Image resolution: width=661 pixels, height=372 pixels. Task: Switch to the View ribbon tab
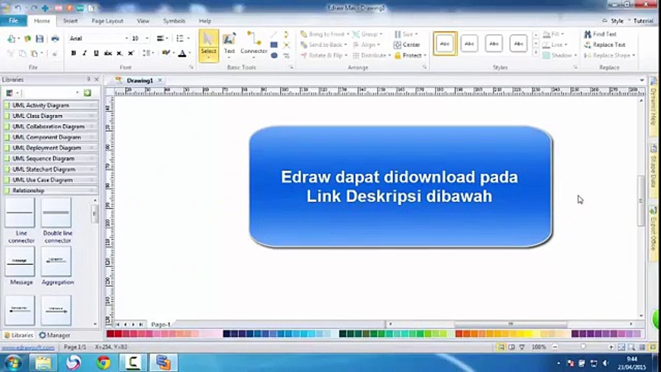pos(143,21)
